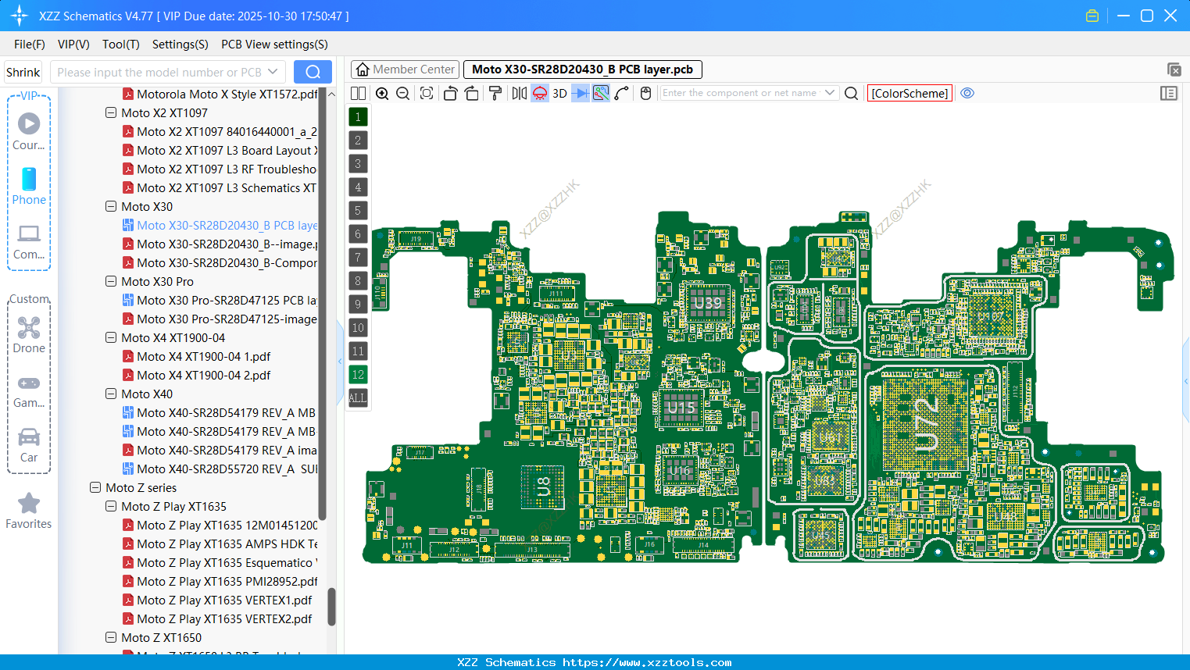Select the mouse settings icon in toolbar
Image resolution: width=1190 pixels, height=670 pixels.
(645, 93)
